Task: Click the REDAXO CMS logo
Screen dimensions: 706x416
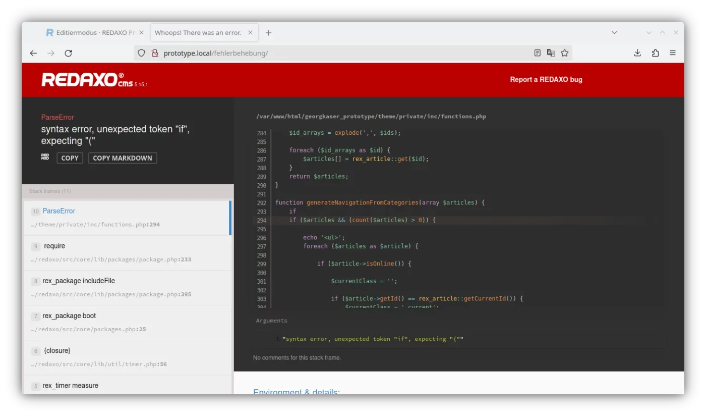Action: tap(87, 80)
